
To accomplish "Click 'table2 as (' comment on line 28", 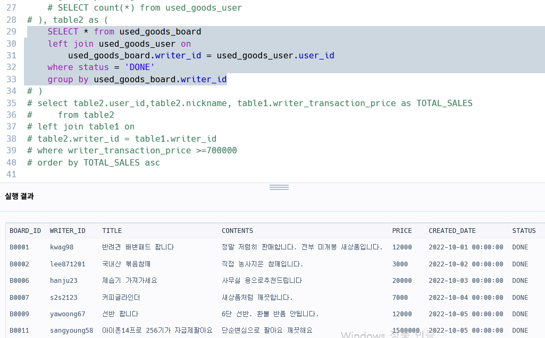I will point(81,20).
